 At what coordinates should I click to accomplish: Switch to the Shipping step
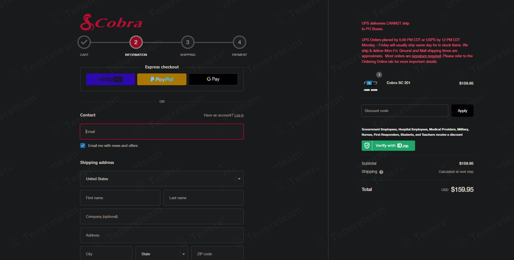pyautogui.click(x=188, y=42)
